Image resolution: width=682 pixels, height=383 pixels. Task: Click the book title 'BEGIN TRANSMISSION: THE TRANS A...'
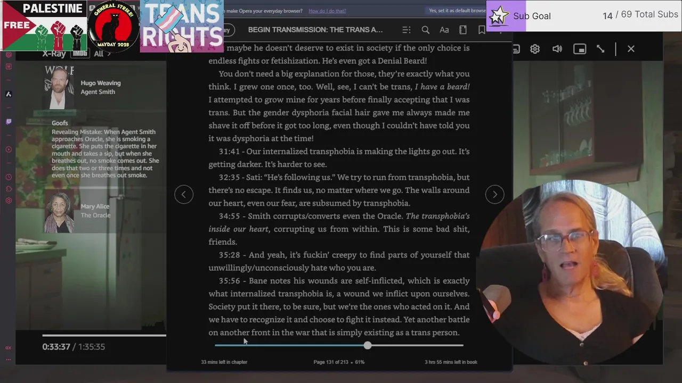pyautogui.click(x=315, y=30)
